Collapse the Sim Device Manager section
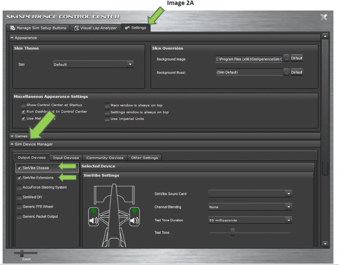This screenshot has height=265, width=339. pyautogui.click(x=12, y=144)
